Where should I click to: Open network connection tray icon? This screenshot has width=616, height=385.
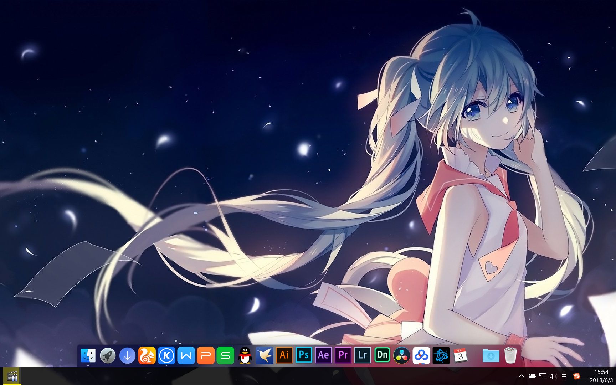(x=543, y=376)
